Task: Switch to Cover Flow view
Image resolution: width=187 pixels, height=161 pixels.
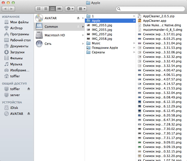Action: click(59, 9)
